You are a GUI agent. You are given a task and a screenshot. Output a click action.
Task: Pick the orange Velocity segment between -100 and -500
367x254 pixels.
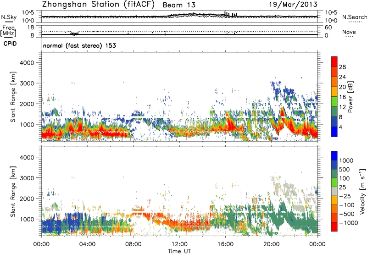pyautogui.click(x=334, y=209)
